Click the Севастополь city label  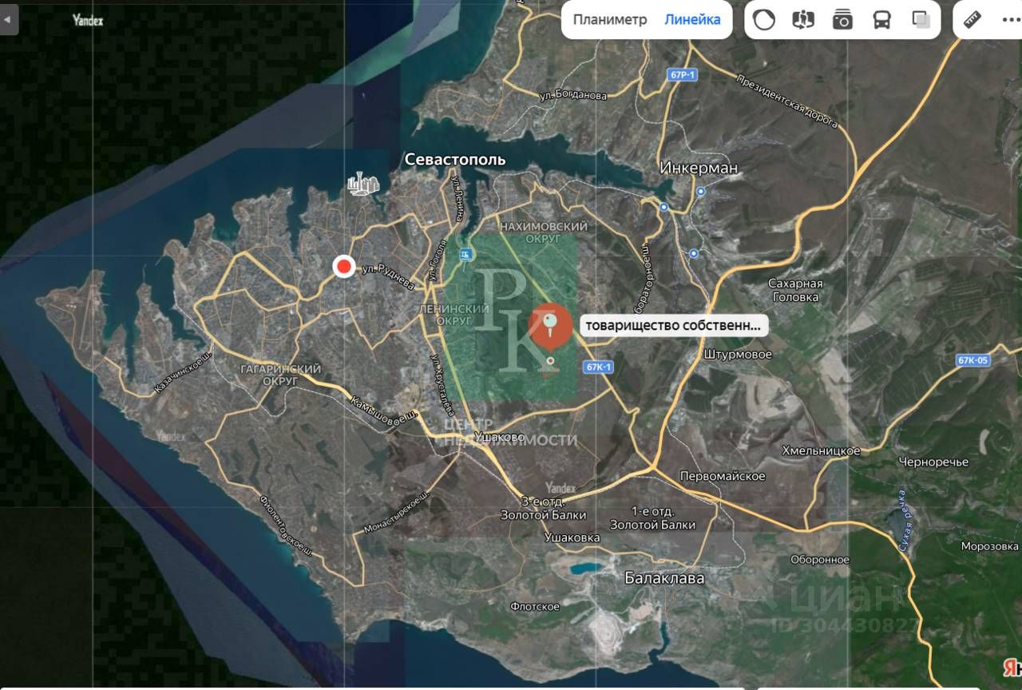pos(455,159)
